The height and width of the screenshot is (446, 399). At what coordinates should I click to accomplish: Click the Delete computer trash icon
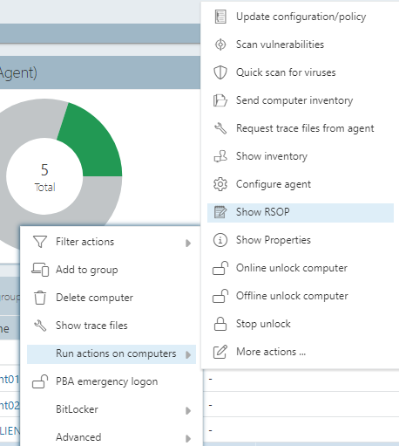[40, 298]
